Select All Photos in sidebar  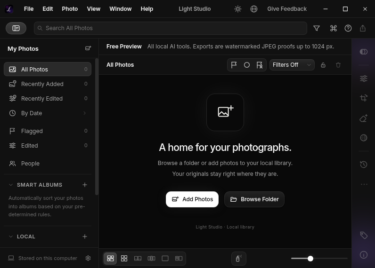[x=48, y=69]
